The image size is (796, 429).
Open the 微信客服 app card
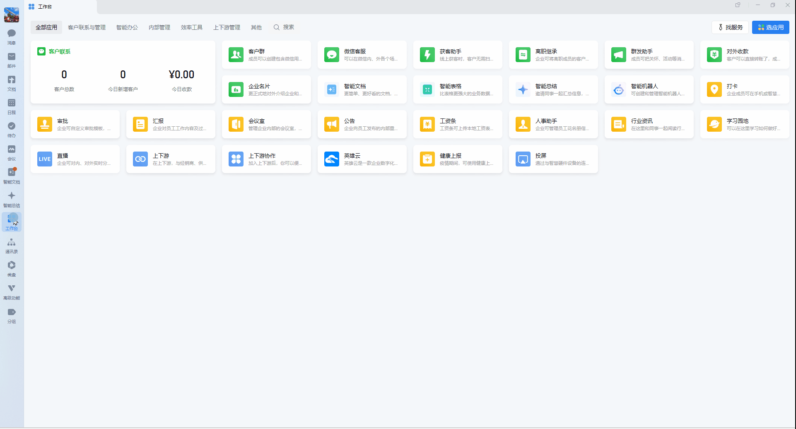(x=362, y=55)
